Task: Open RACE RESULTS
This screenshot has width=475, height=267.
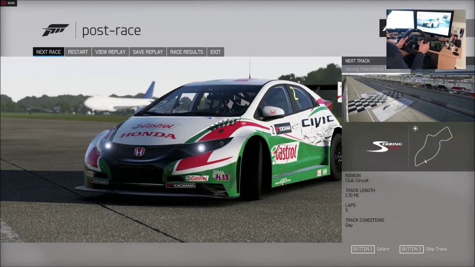Action: point(187,52)
